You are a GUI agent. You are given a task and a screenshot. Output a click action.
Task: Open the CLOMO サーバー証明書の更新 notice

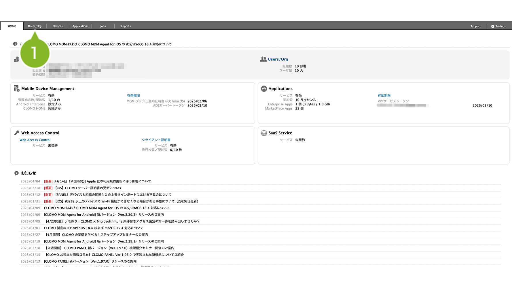click(x=83, y=188)
